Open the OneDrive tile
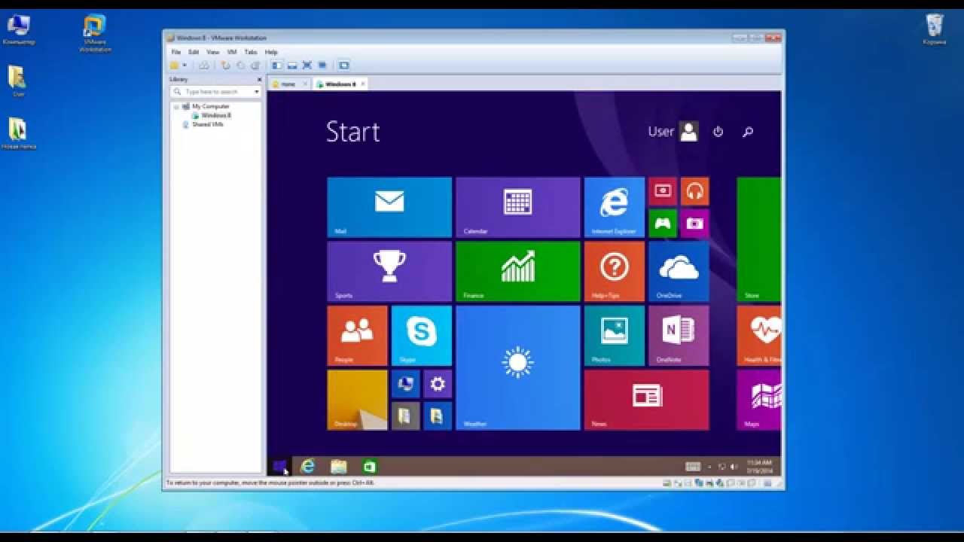Image resolution: width=964 pixels, height=542 pixels. click(x=679, y=271)
